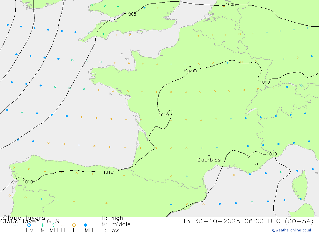
Task: Click the filled blue LMH legend icon
Action: 85,225
